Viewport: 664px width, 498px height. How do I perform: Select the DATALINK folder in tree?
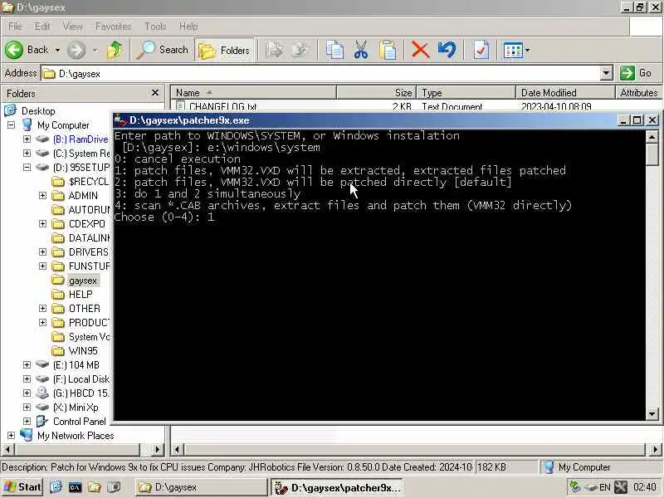(89, 238)
